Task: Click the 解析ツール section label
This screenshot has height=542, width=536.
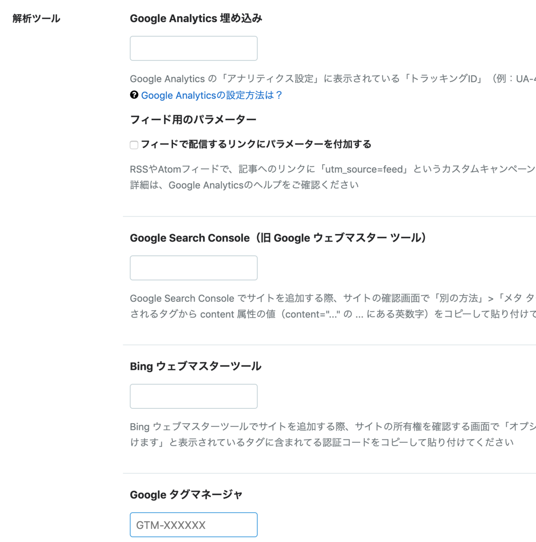Action: 36,19
